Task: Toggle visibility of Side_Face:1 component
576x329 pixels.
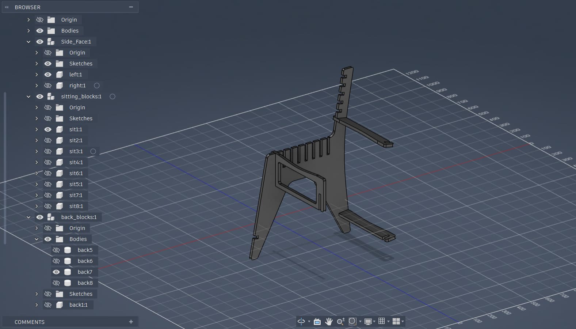Action: pos(40,42)
